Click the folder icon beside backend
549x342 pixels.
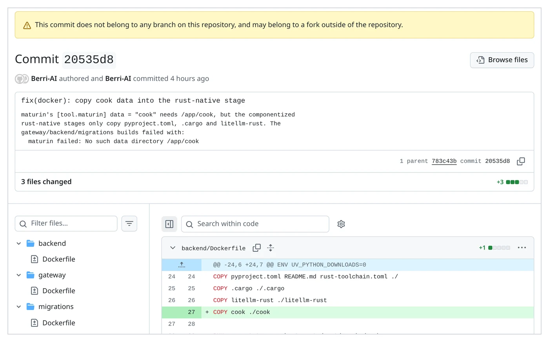coord(31,244)
